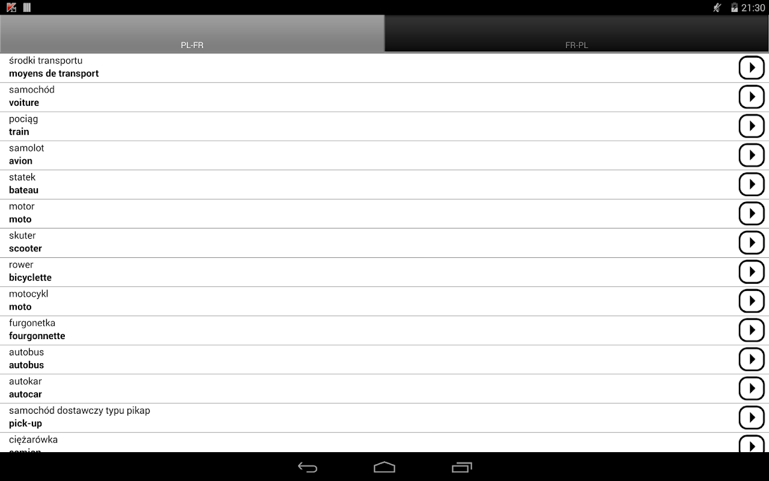Play audio for 'motor' entry
769x481 pixels.
tap(752, 213)
